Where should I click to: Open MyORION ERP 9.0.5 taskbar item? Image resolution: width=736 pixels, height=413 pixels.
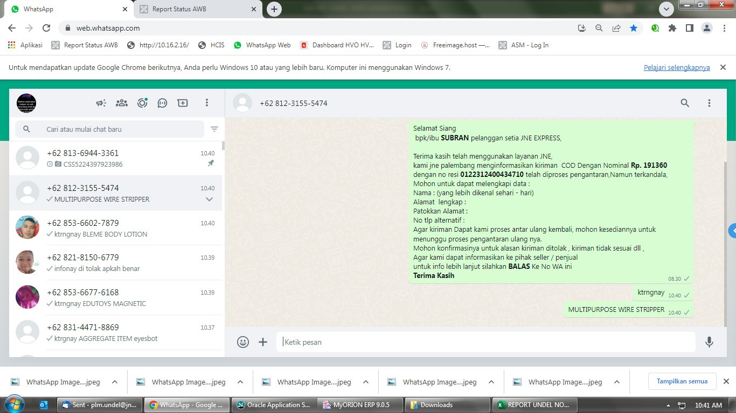[360, 405]
